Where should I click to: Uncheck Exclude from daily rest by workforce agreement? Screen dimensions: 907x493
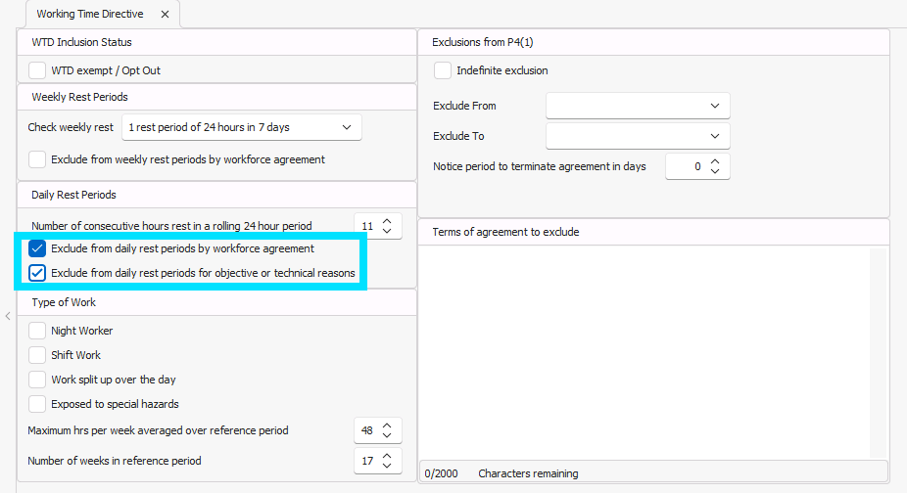(37, 248)
